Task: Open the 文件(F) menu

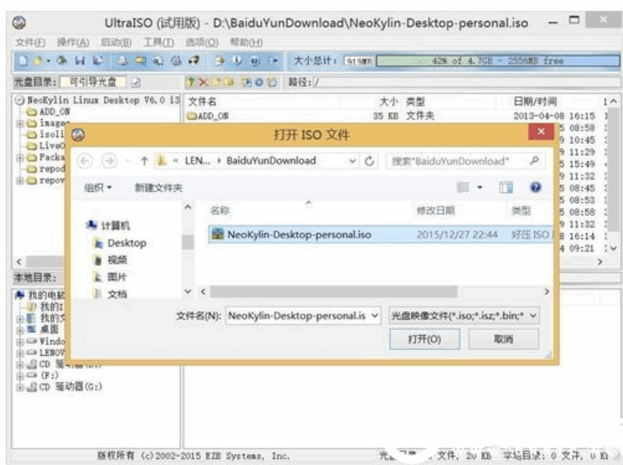Action: click(30, 42)
